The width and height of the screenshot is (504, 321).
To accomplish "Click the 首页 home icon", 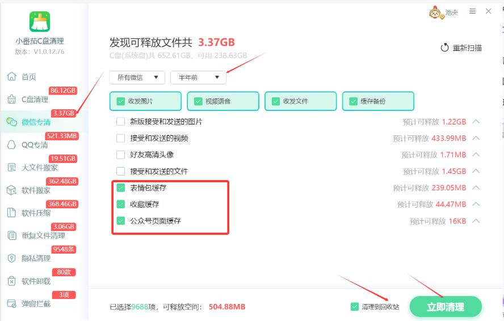I will point(11,76).
